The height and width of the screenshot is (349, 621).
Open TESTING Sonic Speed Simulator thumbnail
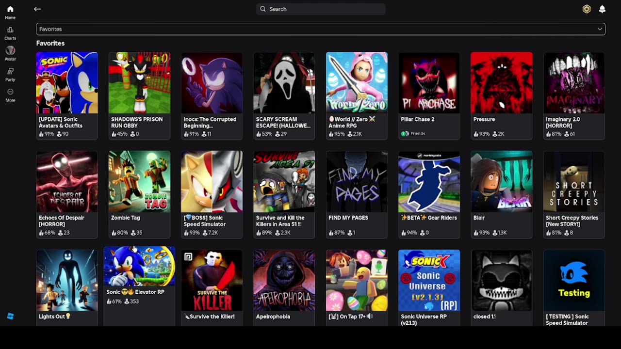pos(574,280)
